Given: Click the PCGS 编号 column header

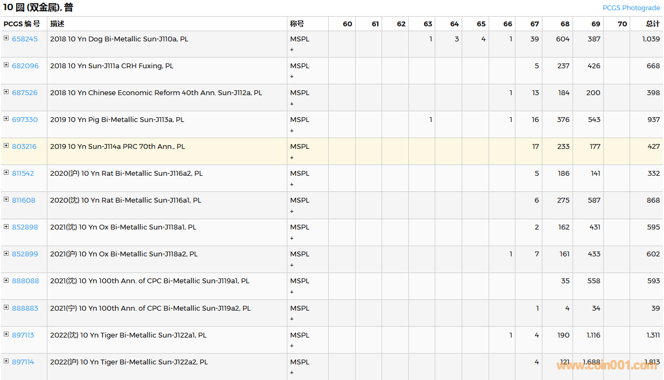Looking at the screenshot, I should (22, 24).
